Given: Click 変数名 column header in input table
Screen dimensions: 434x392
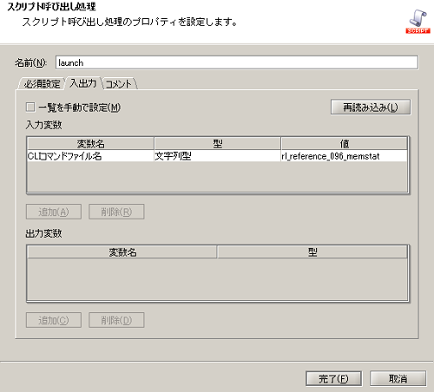Looking at the screenshot, I should pyautogui.click(x=90, y=144).
